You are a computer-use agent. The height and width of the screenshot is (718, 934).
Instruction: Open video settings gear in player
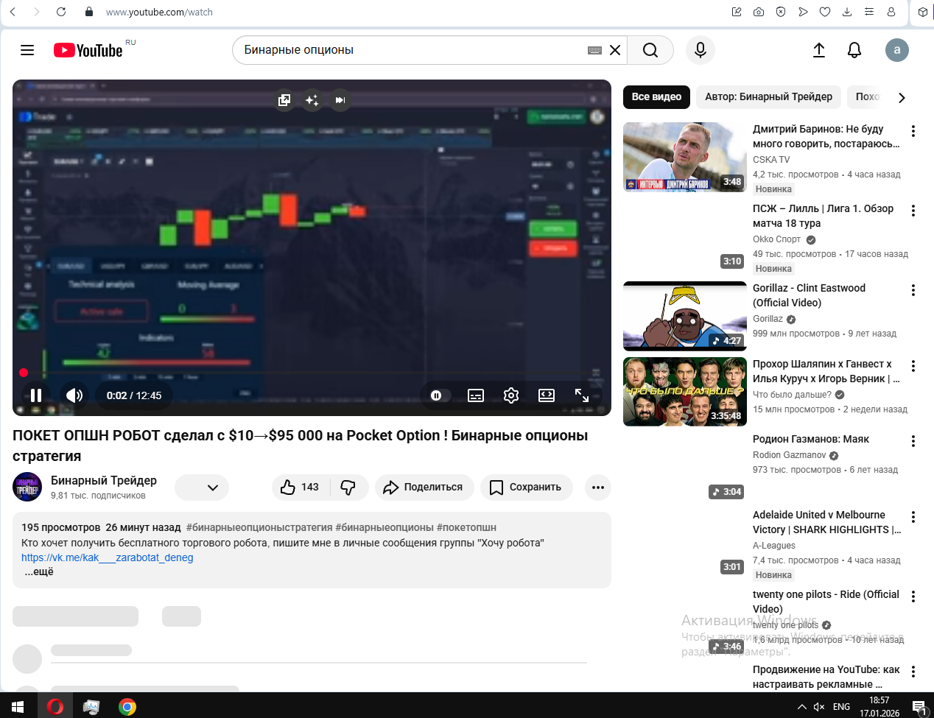(511, 395)
